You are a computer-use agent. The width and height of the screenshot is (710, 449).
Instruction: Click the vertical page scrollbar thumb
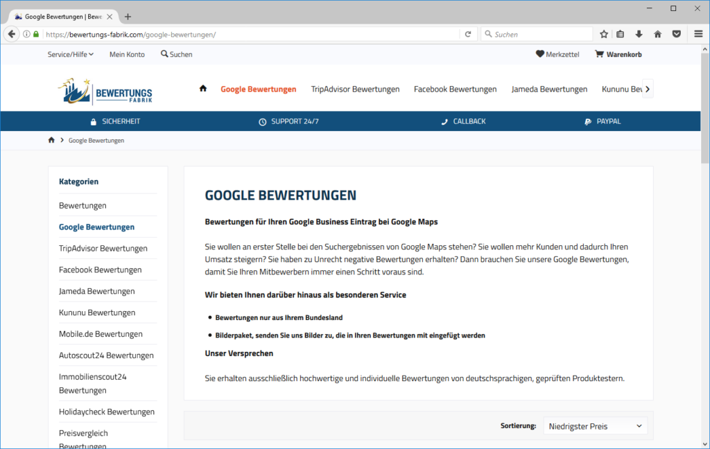[704, 109]
